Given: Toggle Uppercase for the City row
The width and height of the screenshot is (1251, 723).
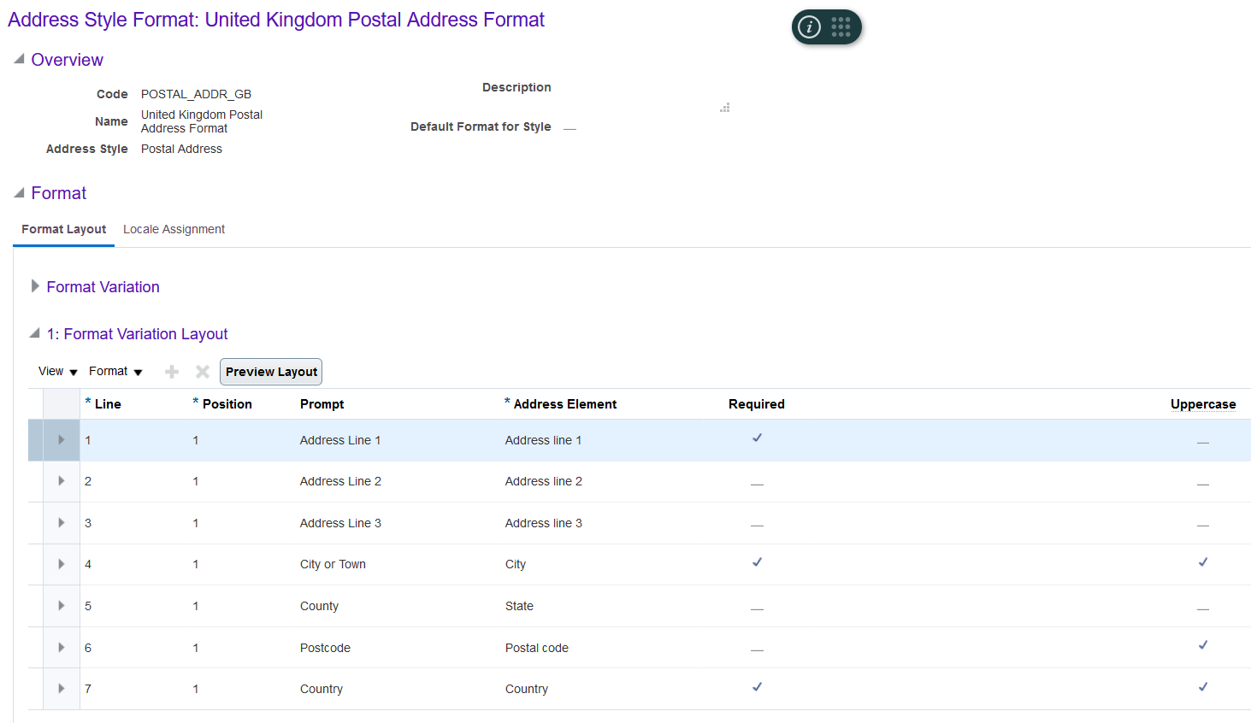Looking at the screenshot, I should 1202,563.
